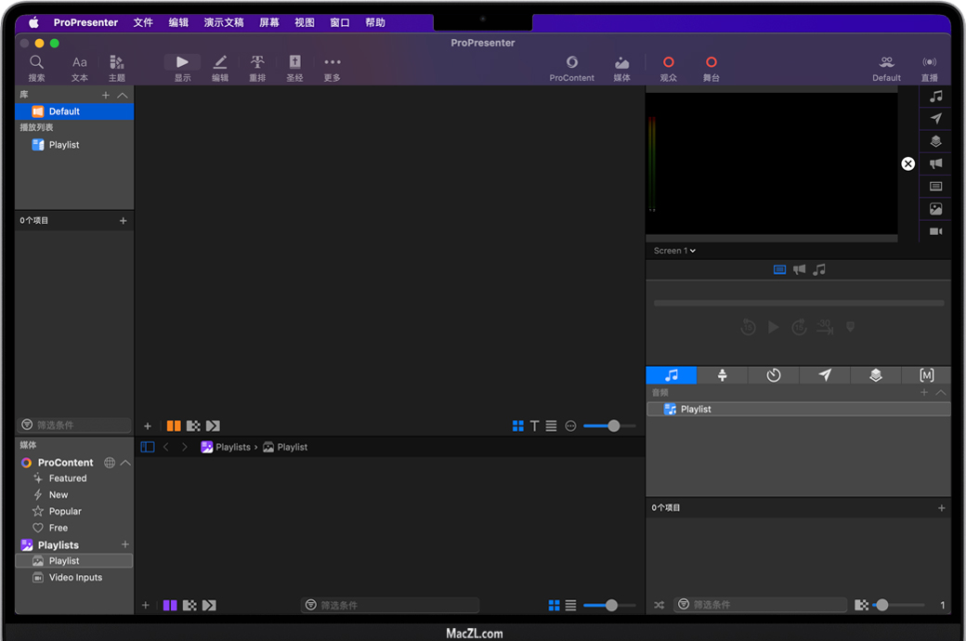Collapse the ProContent section

(x=125, y=463)
